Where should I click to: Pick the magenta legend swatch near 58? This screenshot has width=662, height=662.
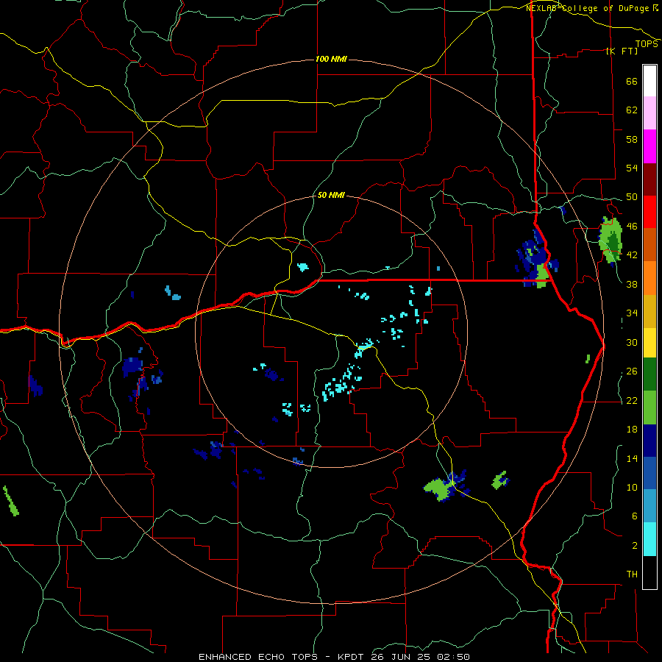(x=649, y=146)
